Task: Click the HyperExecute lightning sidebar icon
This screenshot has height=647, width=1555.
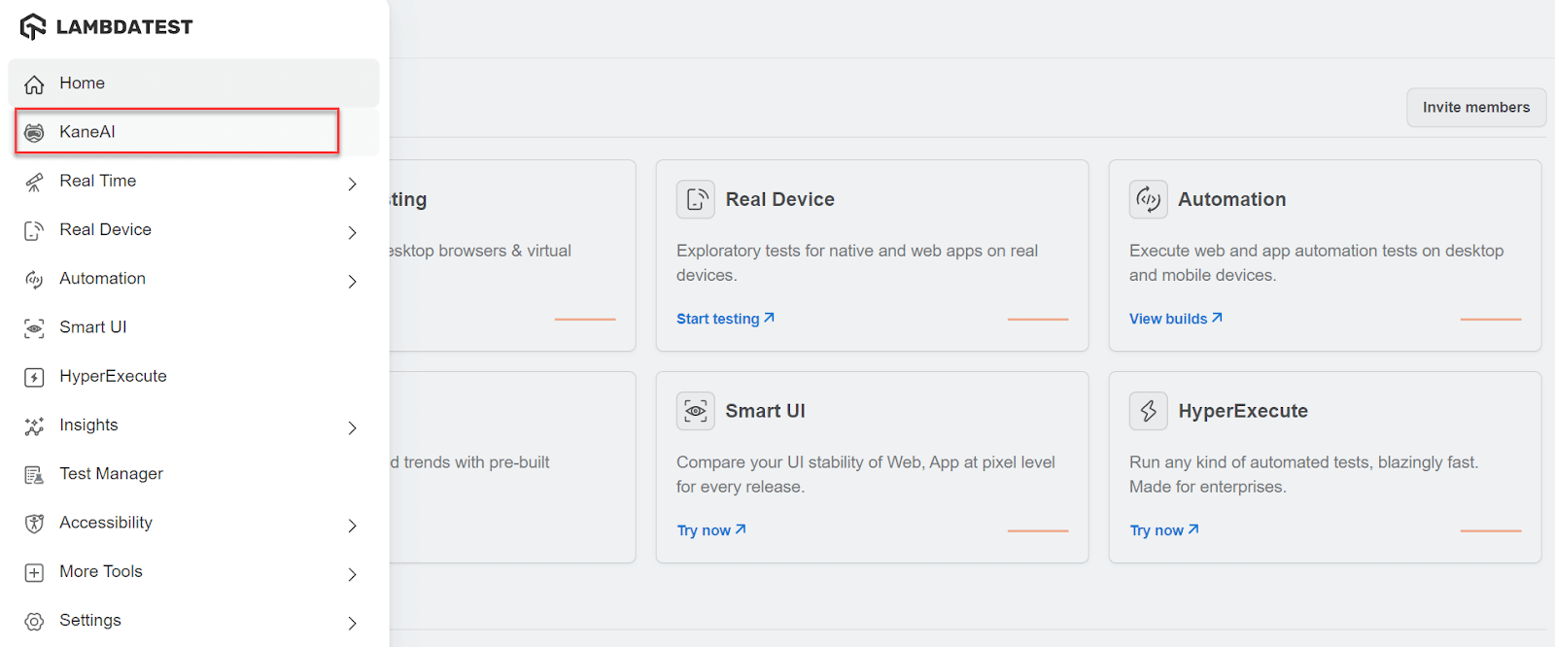Action: [34, 377]
